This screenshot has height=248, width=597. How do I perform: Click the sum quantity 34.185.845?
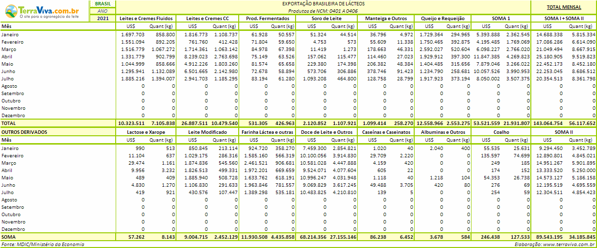(x=582, y=237)
